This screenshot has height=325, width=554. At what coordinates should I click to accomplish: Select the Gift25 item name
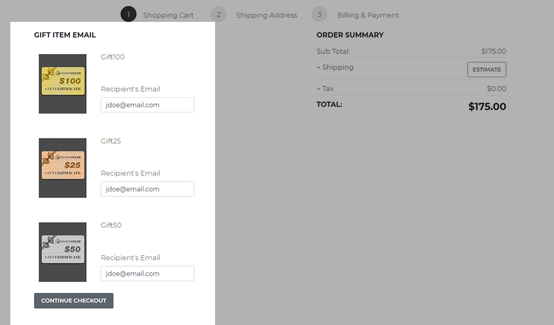point(111,141)
